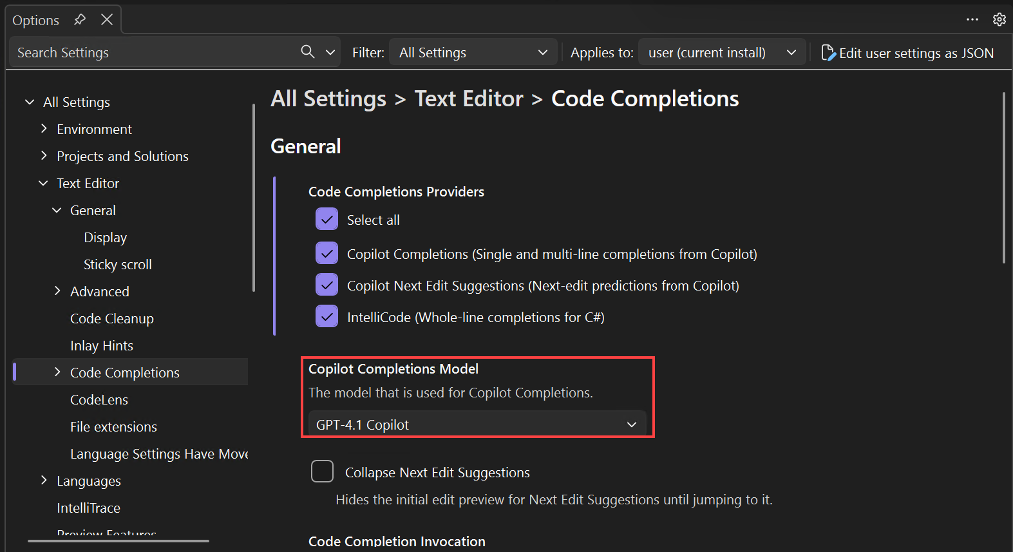Image resolution: width=1013 pixels, height=552 pixels.
Task: Enable Collapse Next Edit Suggestions
Action: [322, 471]
